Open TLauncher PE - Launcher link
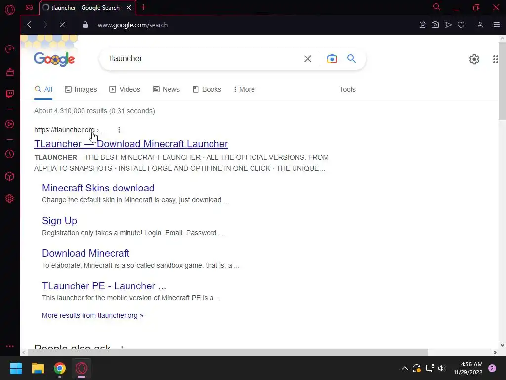The height and width of the screenshot is (380, 506). pos(104,286)
